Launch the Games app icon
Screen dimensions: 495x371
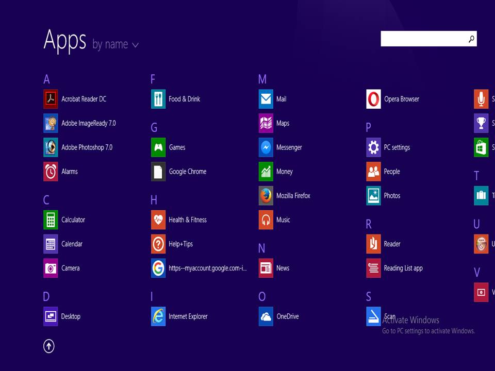point(158,147)
